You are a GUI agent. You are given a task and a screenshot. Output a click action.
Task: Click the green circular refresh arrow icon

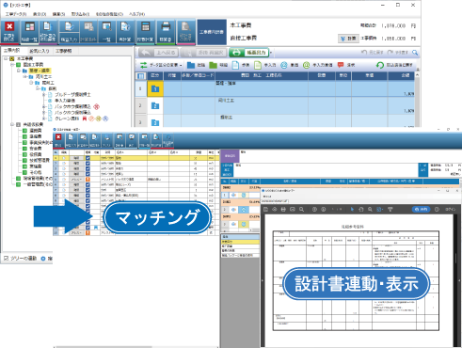pos(380,65)
